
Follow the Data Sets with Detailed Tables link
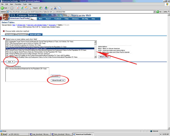coord(37,25)
